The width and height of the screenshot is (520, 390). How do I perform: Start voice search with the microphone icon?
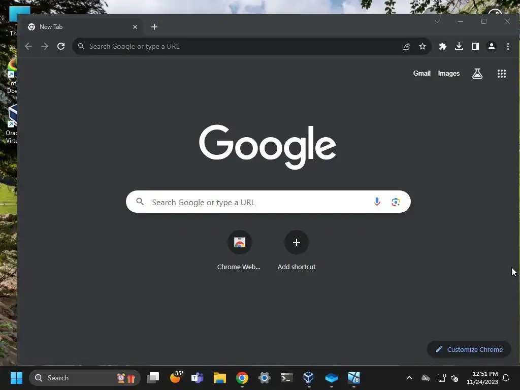pos(377,202)
